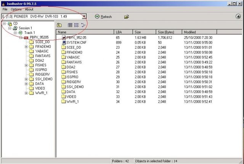The image size is (244, 164).
Task: Select ISSPRO folder in tree
Action: coord(41,70)
